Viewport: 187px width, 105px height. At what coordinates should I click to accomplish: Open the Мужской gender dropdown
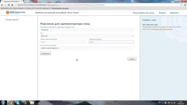coord(87,36)
